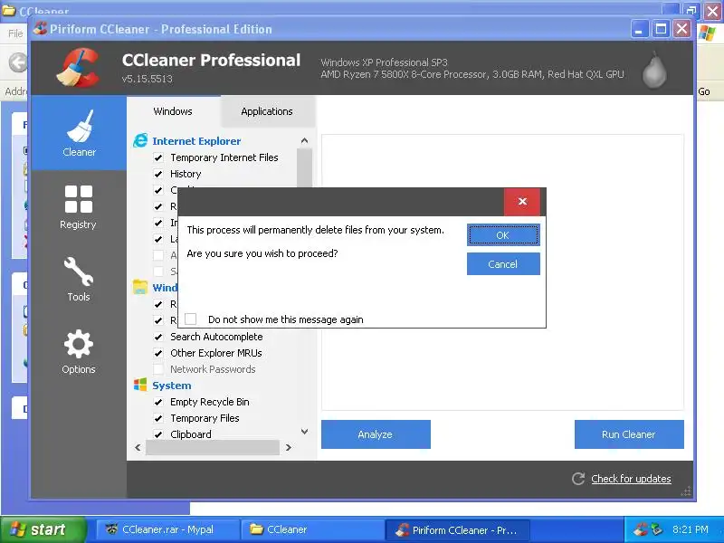Click the CCleaner broom logo in header
Image resolution: width=724 pixels, height=543 pixels.
[78, 69]
